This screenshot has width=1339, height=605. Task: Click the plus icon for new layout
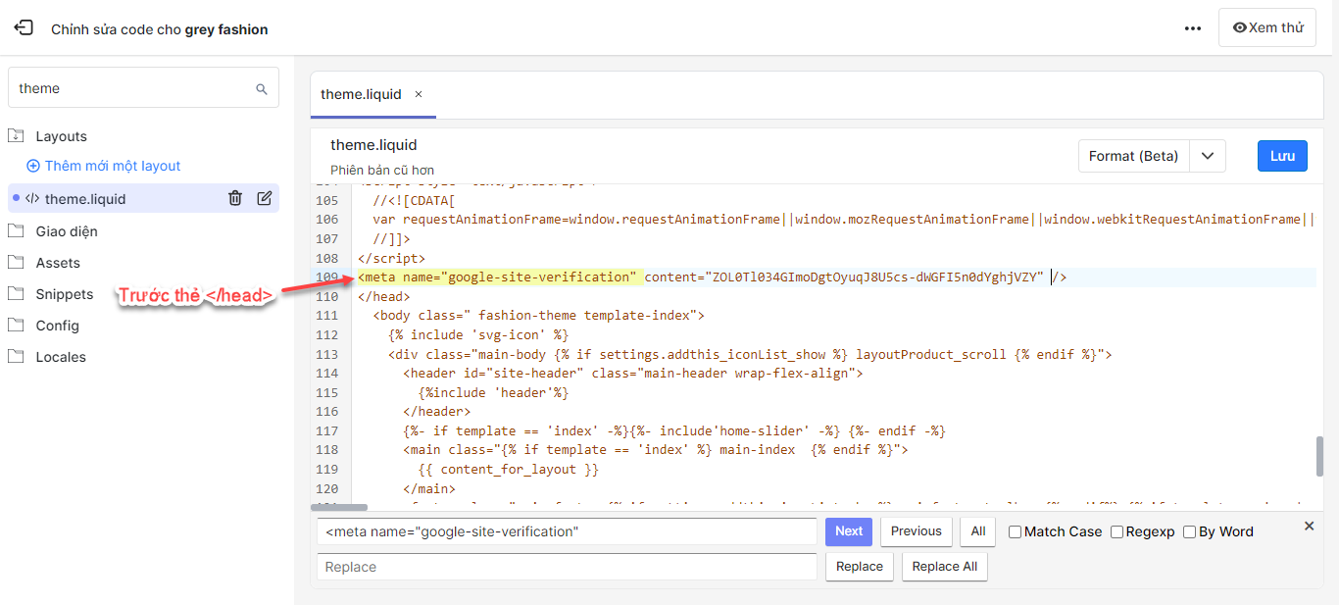coord(33,166)
